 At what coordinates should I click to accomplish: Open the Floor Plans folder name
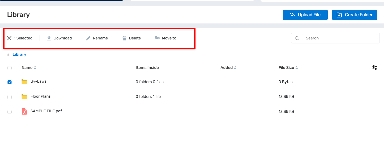(x=41, y=96)
